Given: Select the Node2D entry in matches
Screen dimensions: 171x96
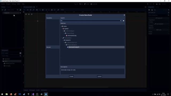Looking at the screenshot, I should tap(68, 40).
